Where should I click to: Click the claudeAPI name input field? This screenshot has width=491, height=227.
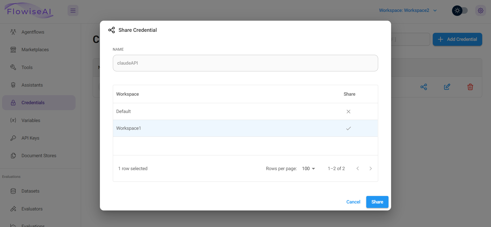245,63
